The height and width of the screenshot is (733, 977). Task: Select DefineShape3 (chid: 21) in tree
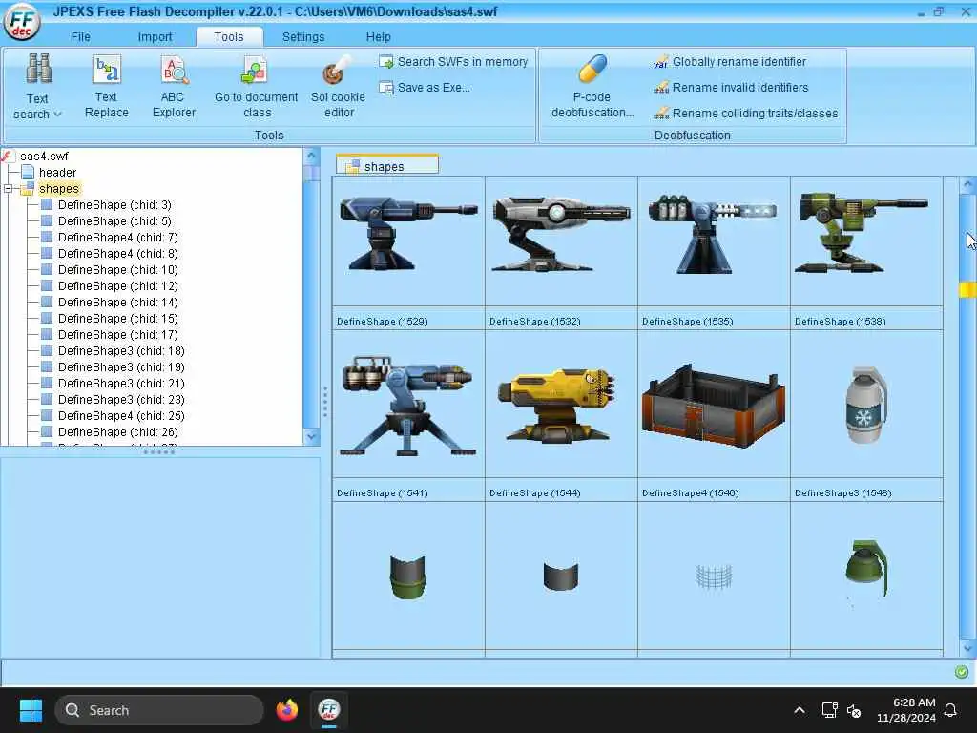[x=121, y=383]
